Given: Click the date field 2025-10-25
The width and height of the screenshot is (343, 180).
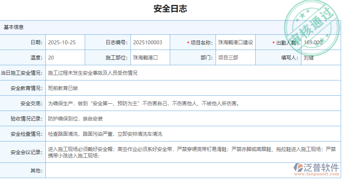Looking at the screenshot, I should [x=65, y=42].
